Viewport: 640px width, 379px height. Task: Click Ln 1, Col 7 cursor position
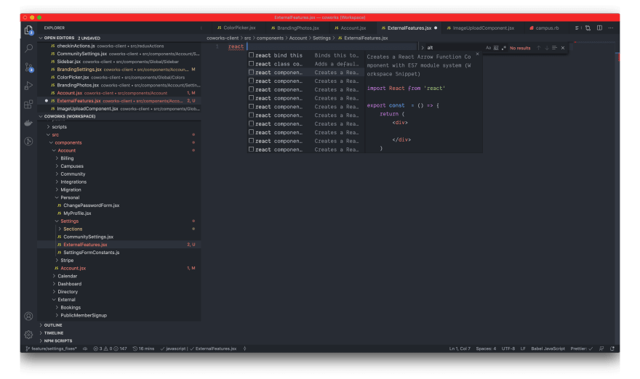pyautogui.click(x=460, y=349)
